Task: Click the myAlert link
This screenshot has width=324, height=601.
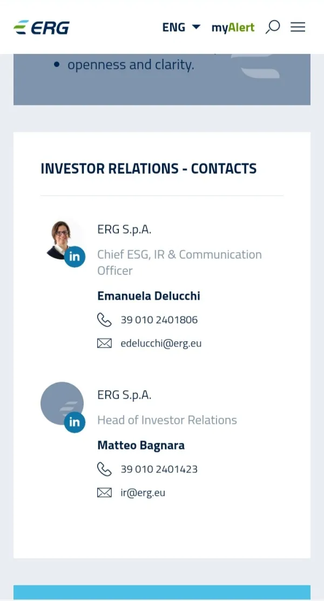Action: (x=233, y=28)
